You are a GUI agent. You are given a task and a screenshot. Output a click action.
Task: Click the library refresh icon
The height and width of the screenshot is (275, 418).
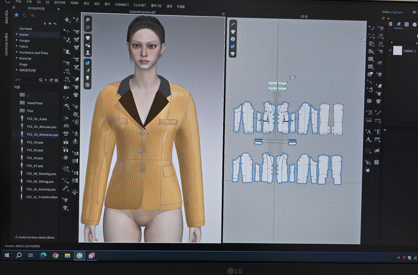click(51, 80)
